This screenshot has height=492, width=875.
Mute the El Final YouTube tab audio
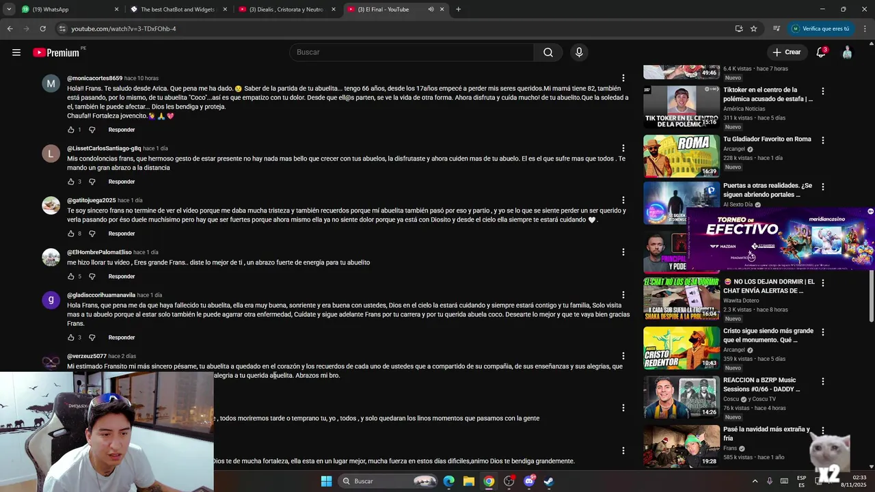(431, 10)
